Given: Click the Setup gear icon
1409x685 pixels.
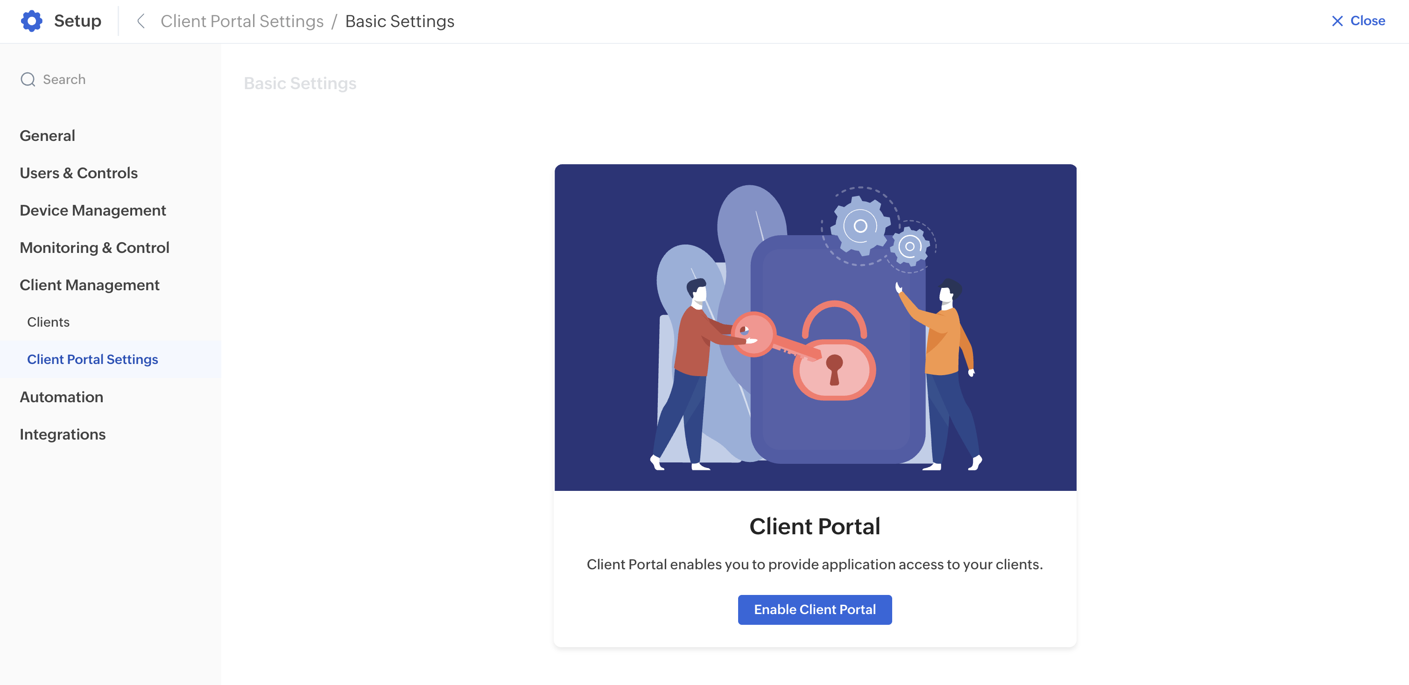Looking at the screenshot, I should click(x=32, y=21).
